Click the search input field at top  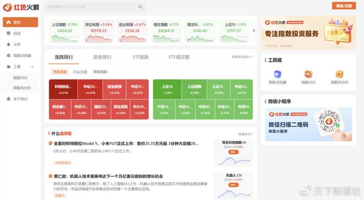95,7
